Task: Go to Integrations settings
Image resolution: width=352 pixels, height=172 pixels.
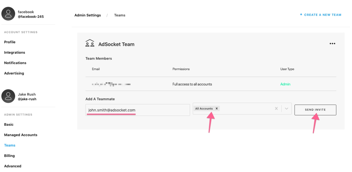Action: point(15,53)
